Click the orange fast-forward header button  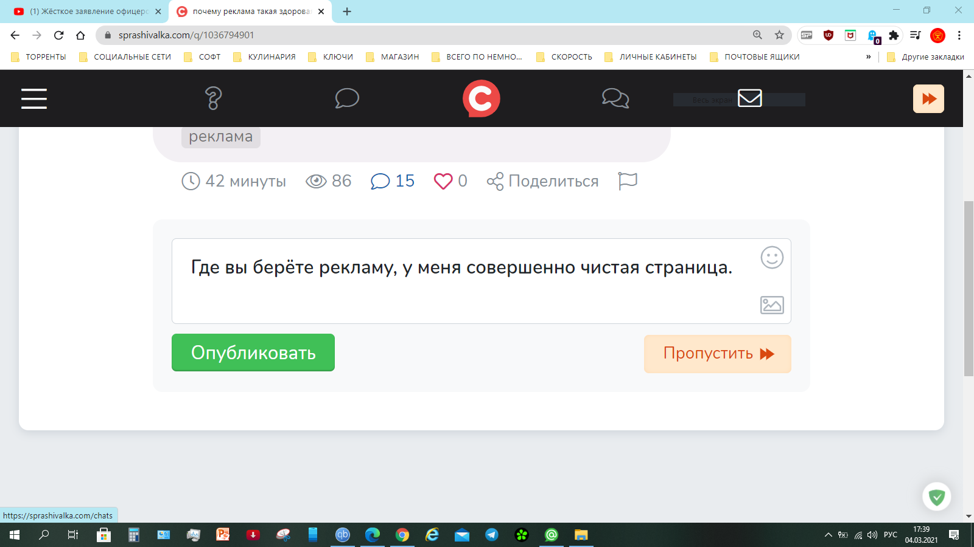(928, 98)
